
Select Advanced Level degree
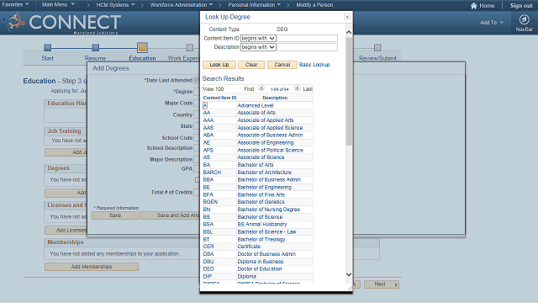[x=256, y=105]
